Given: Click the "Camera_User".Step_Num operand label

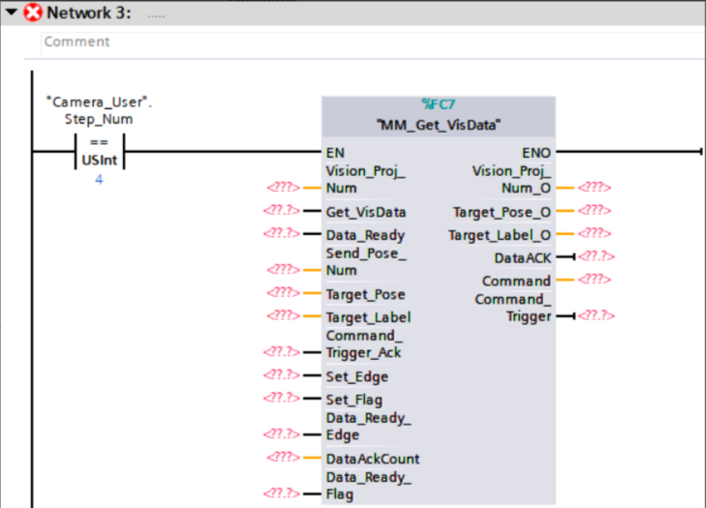Looking at the screenshot, I should (100, 109).
